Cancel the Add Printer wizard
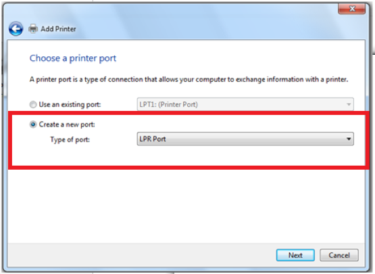Screen dimensions: 375x274 pos(339,255)
